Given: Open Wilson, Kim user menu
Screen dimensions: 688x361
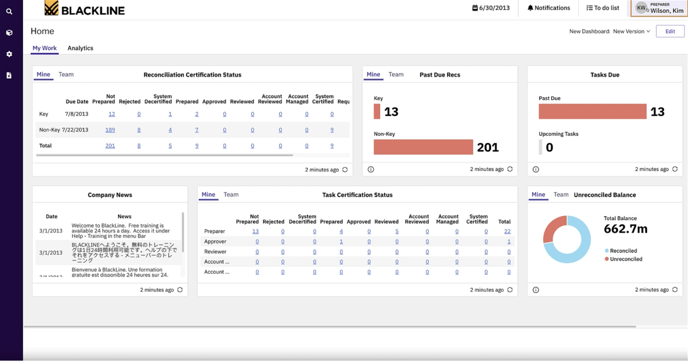Looking at the screenshot, I should click(x=659, y=8).
